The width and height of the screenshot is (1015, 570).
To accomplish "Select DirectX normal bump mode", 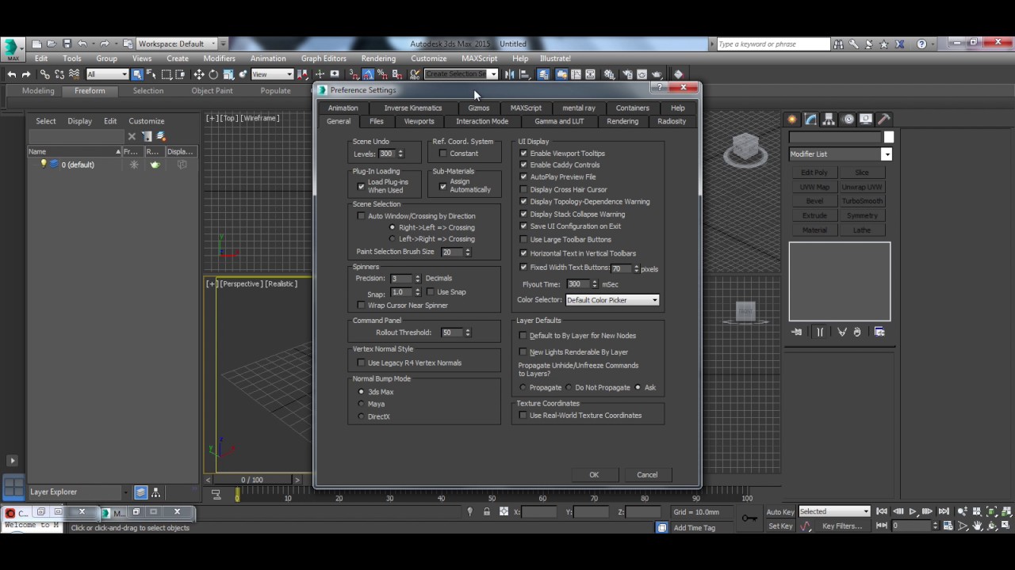I will click(362, 416).
